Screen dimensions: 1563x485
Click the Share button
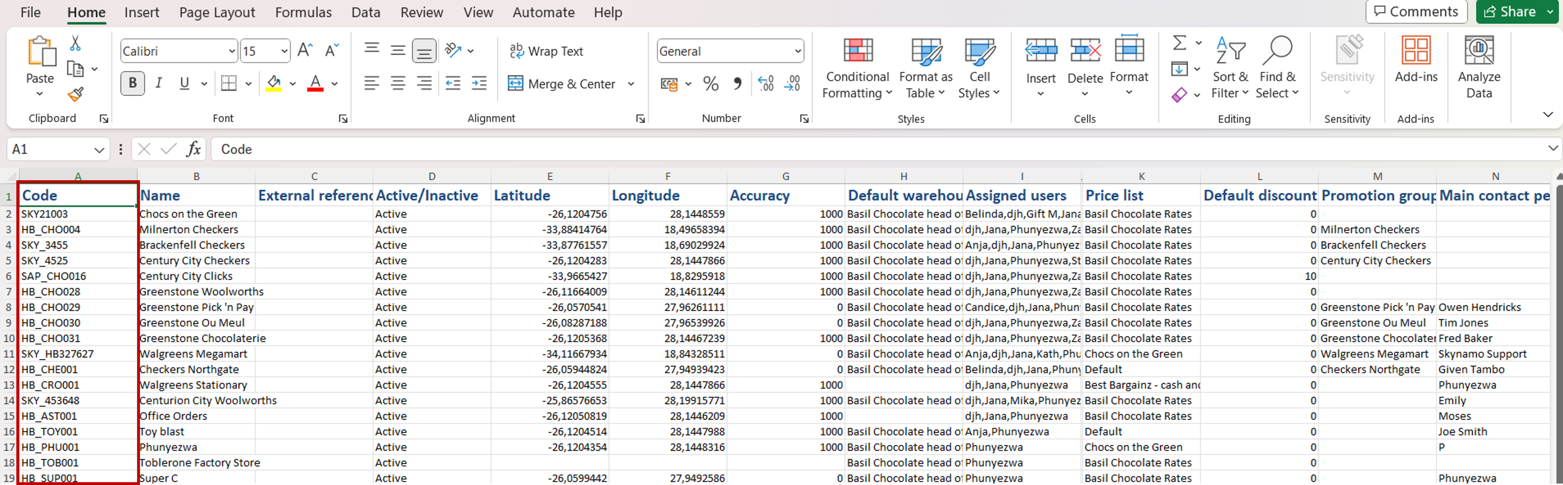pyautogui.click(x=1510, y=11)
